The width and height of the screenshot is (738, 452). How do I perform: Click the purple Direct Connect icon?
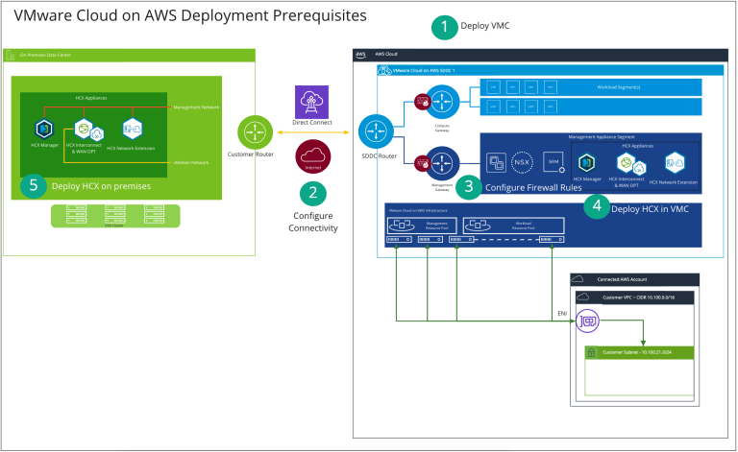(311, 102)
